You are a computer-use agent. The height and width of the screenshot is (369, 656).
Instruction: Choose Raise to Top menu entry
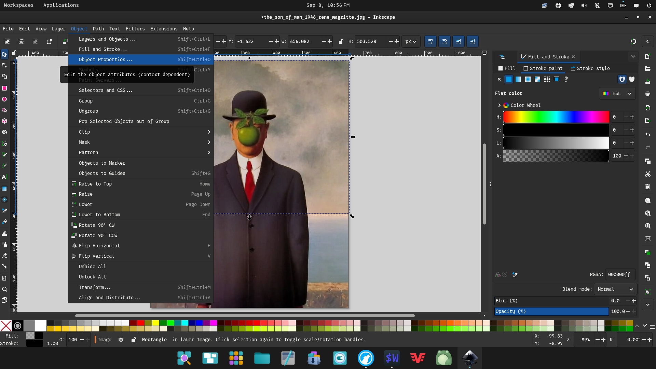(x=141, y=184)
